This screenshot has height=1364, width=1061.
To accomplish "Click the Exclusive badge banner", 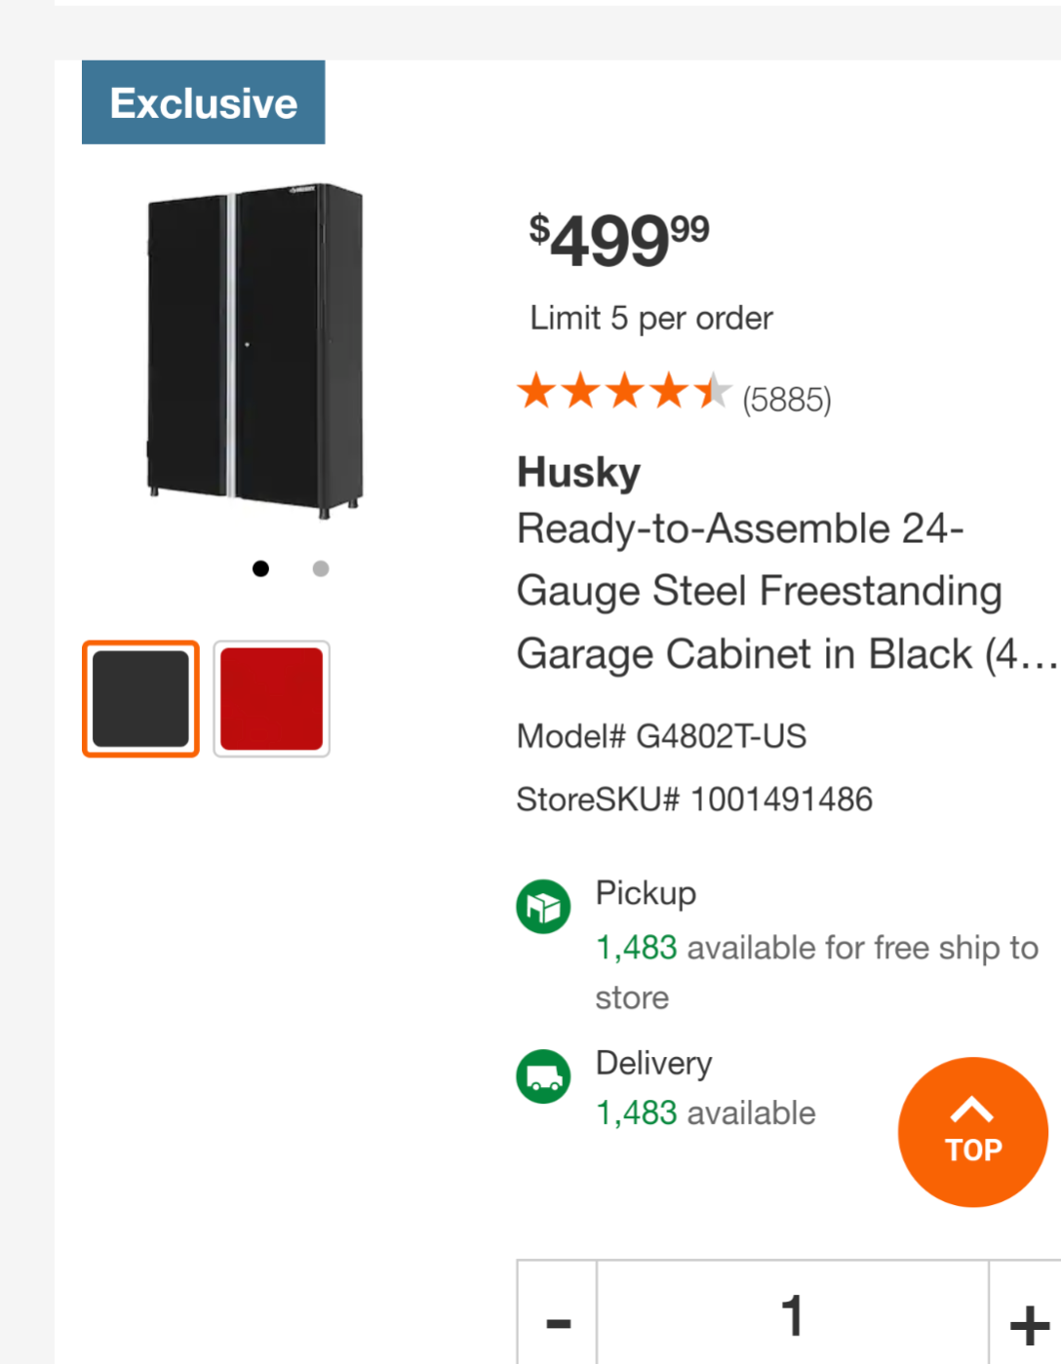I will coord(202,101).
